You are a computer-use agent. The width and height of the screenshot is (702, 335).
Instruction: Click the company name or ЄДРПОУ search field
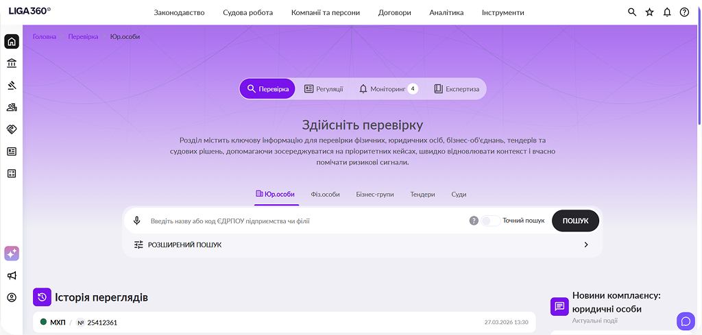tap(307, 221)
